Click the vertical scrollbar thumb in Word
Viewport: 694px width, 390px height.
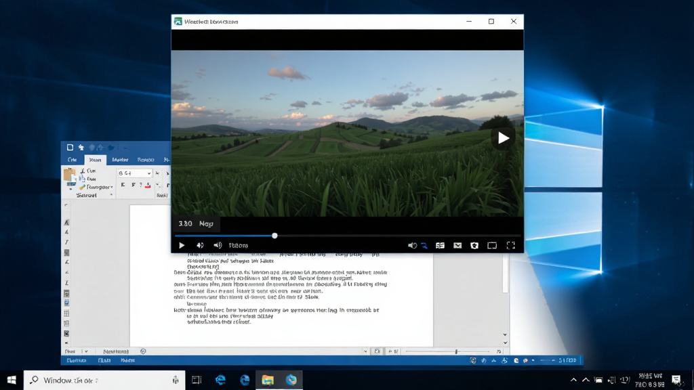(505, 274)
